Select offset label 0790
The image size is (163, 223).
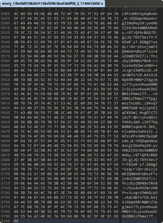pyautogui.click(x=6, y=216)
